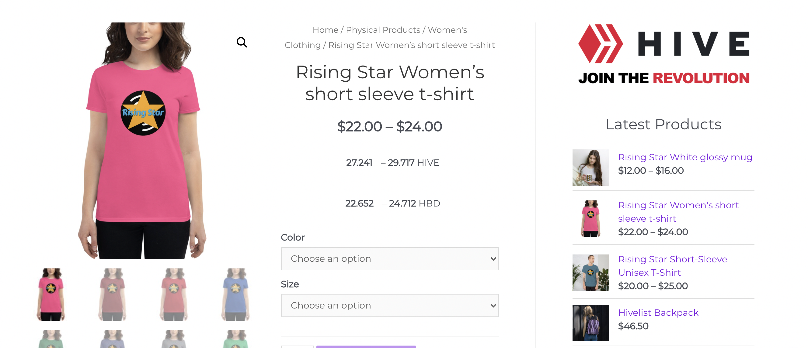Image resolution: width=808 pixels, height=348 pixels.
Task: Open Rising Star Short-Sleeve Unisex T-Shirt link
Action: tap(672, 266)
